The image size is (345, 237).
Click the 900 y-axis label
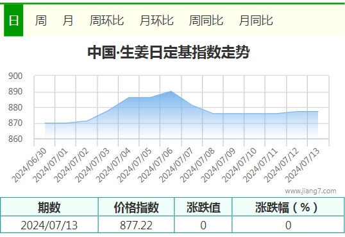[15, 76]
